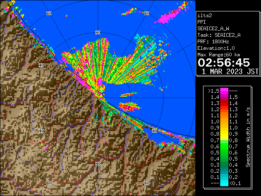Pick the bright green legend band between 0.6 and 0.7
261x196 pixels.
point(224,146)
